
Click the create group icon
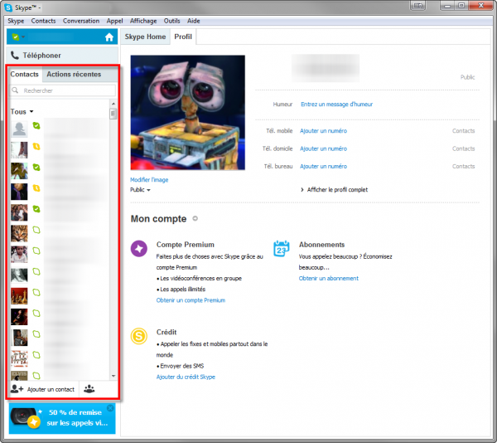point(89,389)
